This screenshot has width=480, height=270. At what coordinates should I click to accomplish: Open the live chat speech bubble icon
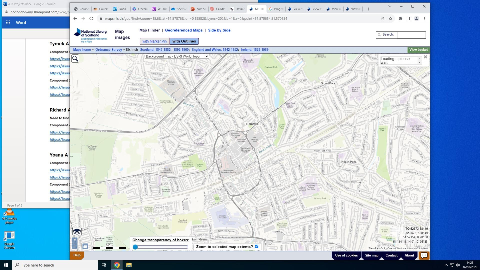point(424,255)
